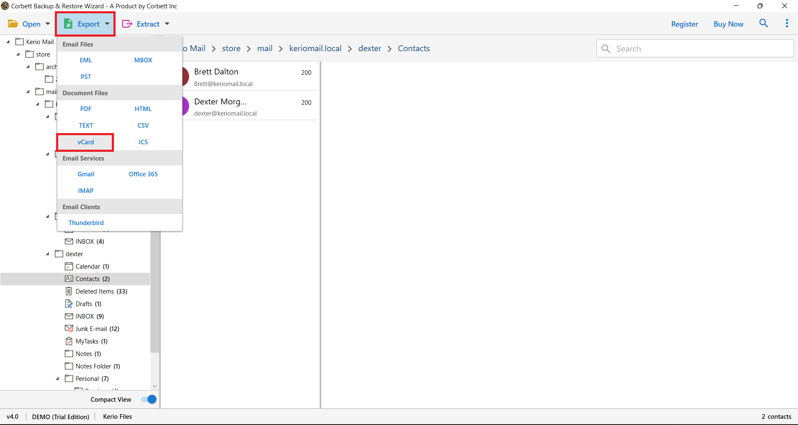798x425 pixels.
Task: Collapse the mail tree node
Action: click(28, 91)
